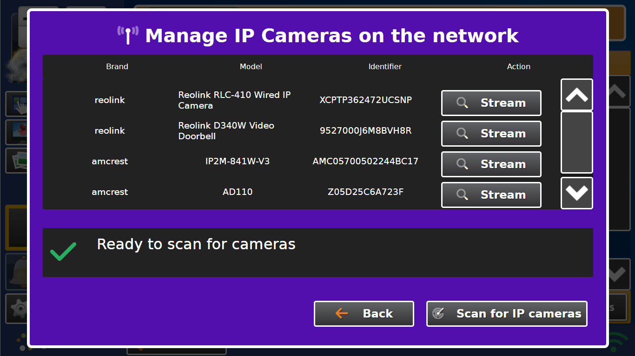Click the magnifier icon in the IP2M-841W-V3 row
Viewport: 635px width, 356px height.
coord(462,164)
